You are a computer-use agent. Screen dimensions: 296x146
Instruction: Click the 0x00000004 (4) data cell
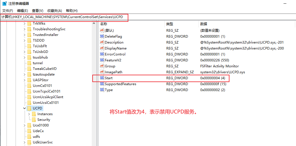pos(212,78)
